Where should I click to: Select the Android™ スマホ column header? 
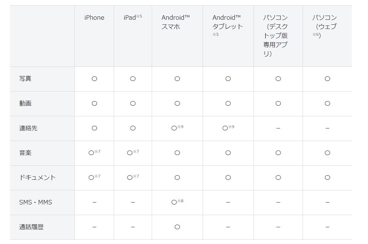coord(175,22)
